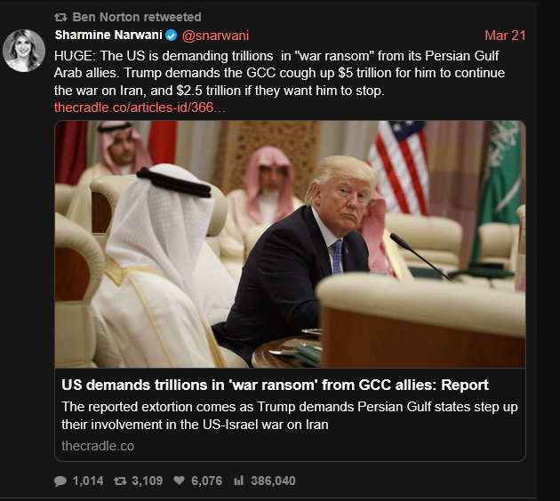This screenshot has height=501, width=560.
Task: Open the @snarwani handle link
Action: tap(215, 36)
